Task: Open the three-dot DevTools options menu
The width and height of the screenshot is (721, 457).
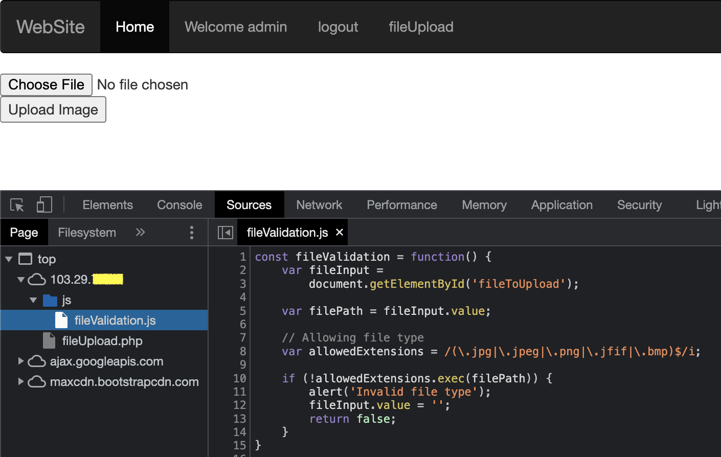Action: tap(191, 232)
